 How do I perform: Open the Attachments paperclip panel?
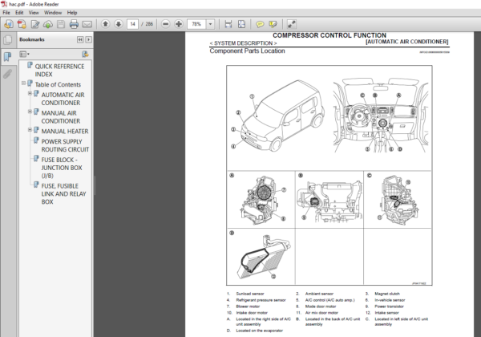pyautogui.click(x=8, y=74)
